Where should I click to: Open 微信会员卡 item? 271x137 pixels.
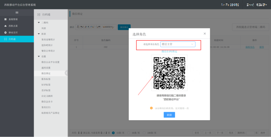47,101
